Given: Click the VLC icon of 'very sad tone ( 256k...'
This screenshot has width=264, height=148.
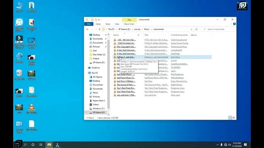Looking at the screenshot, I should point(115,95).
